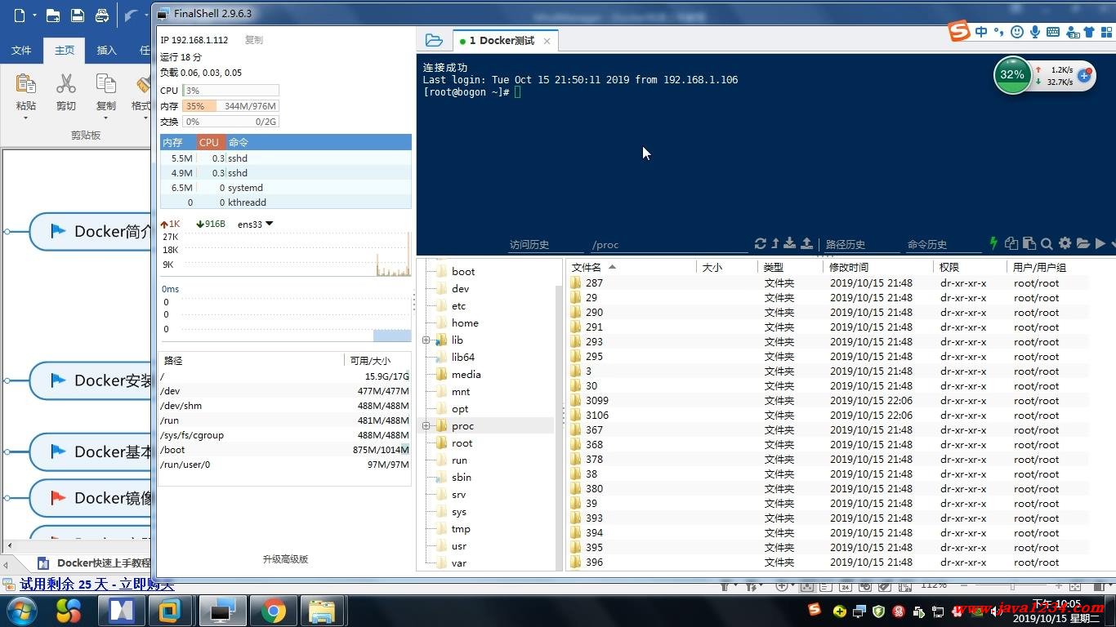Open Chrome from the taskbar
This screenshot has width=1116, height=627.
pos(274,611)
